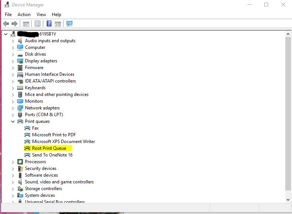The image size is (292, 214).
Task: Click the Device Manager title bar icon
Action: coord(7,4)
